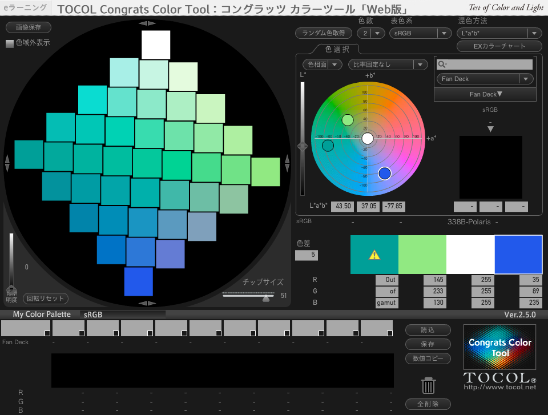Click the warning triangle on the teal swatch

pyautogui.click(x=374, y=255)
